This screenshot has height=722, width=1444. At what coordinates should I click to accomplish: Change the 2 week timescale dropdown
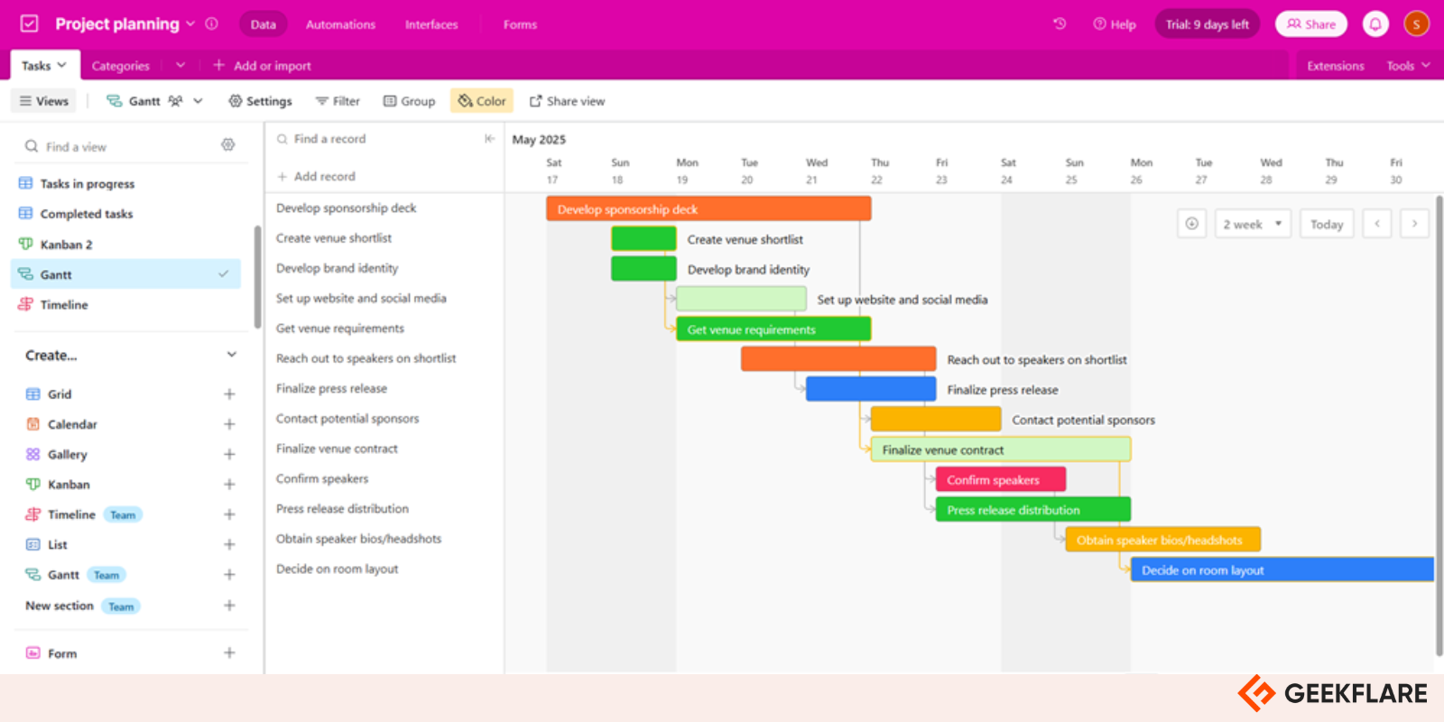pyautogui.click(x=1253, y=224)
